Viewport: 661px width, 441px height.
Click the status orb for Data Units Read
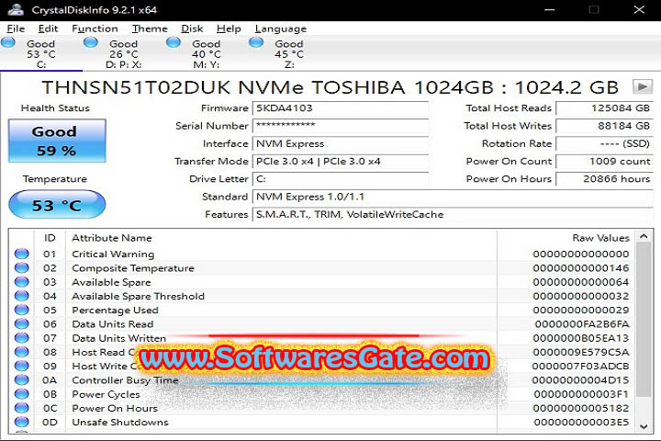point(21,323)
